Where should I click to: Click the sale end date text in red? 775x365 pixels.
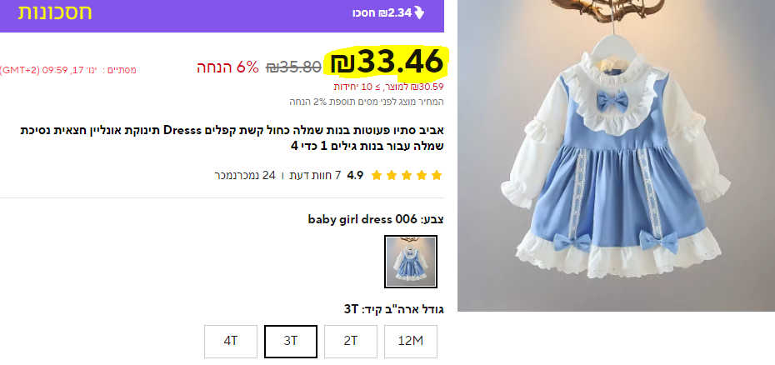67,70
